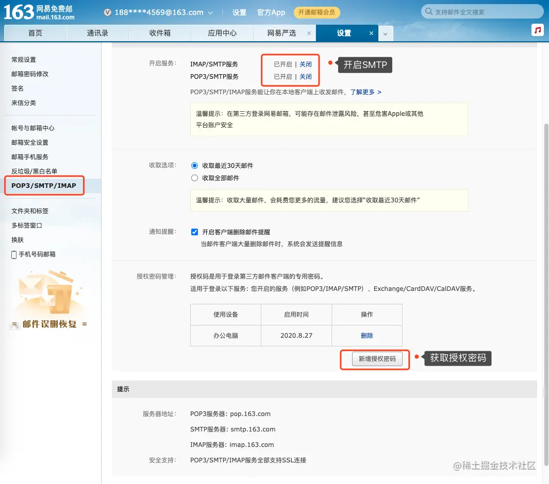The width and height of the screenshot is (549, 484).
Task: Click 关闭 for IMAP/SMTP服务
Action: [x=306, y=64]
